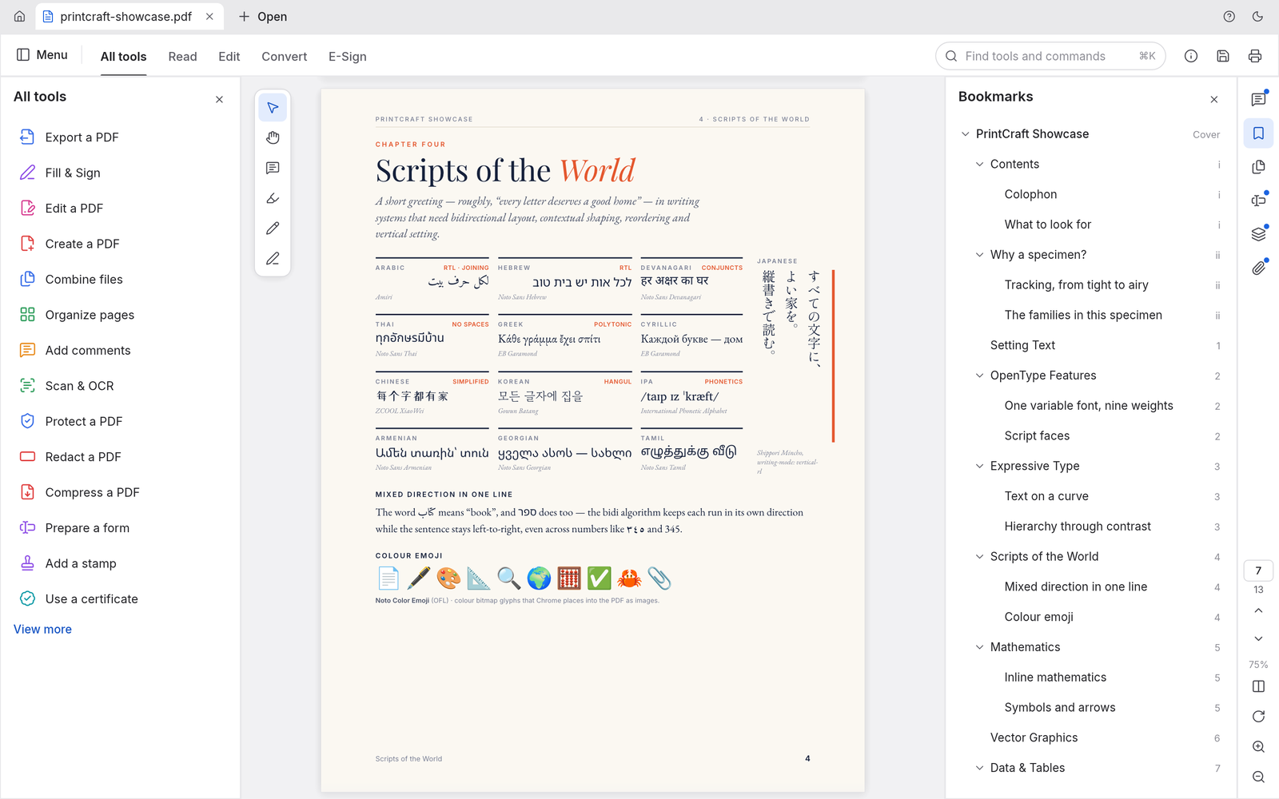Image resolution: width=1279 pixels, height=799 pixels.
Task: Open the E-Sign tab
Action: pyautogui.click(x=348, y=57)
